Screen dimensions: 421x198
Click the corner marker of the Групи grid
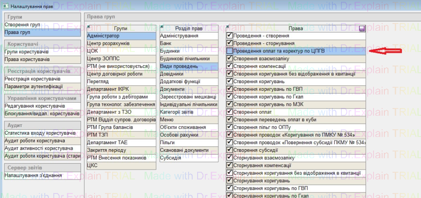[x=88, y=26]
